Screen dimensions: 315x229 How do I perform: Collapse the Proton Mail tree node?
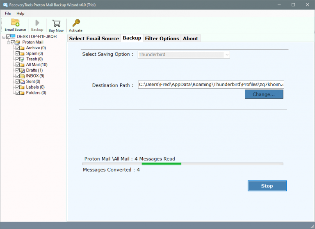[x=9, y=43]
